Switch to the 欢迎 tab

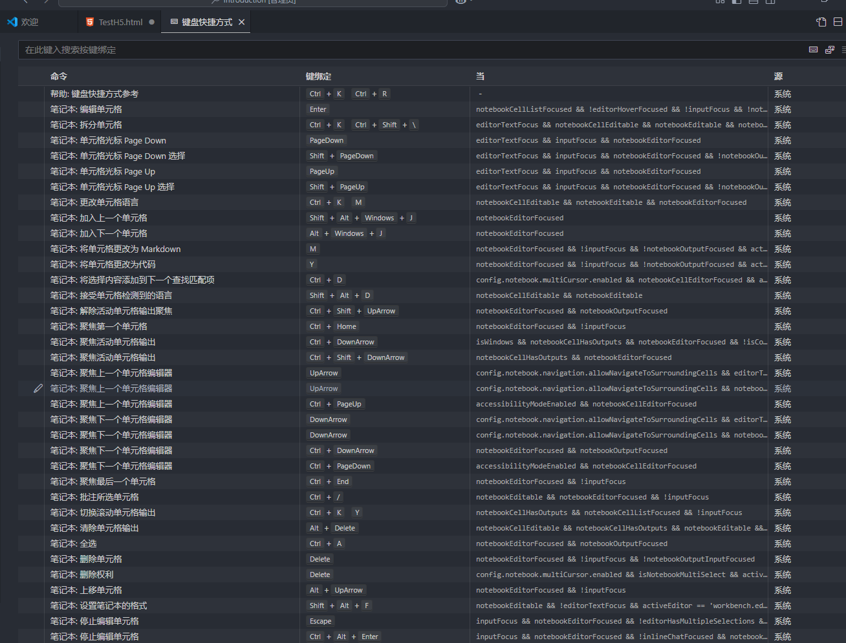[x=39, y=22]
